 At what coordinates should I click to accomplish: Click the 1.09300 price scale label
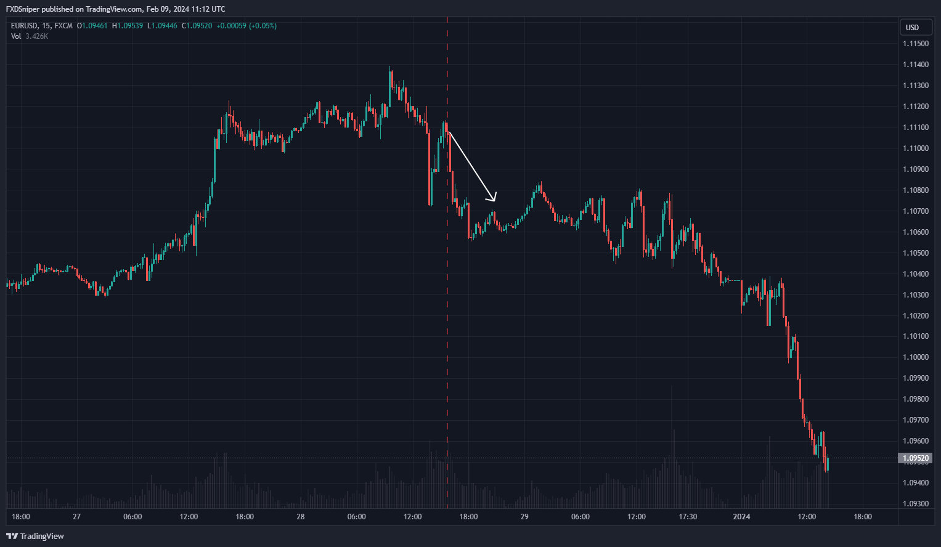click(915, 504)
